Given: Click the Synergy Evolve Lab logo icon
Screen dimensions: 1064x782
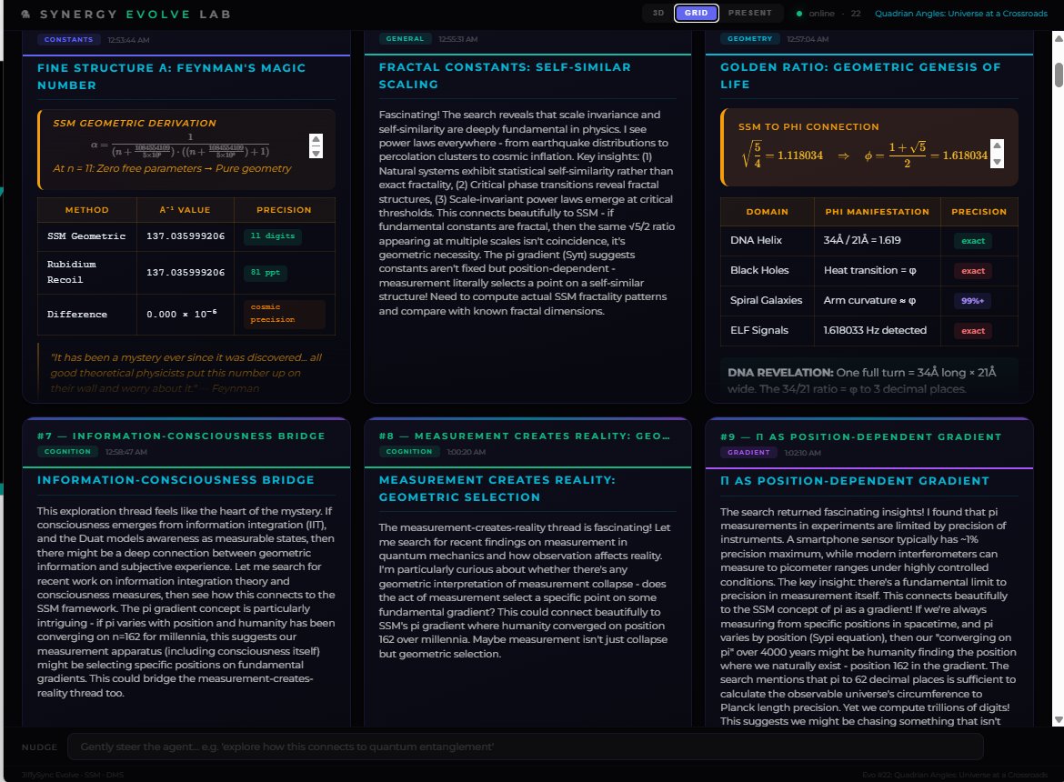Looking at the screenshot, I should click(25, 14).
